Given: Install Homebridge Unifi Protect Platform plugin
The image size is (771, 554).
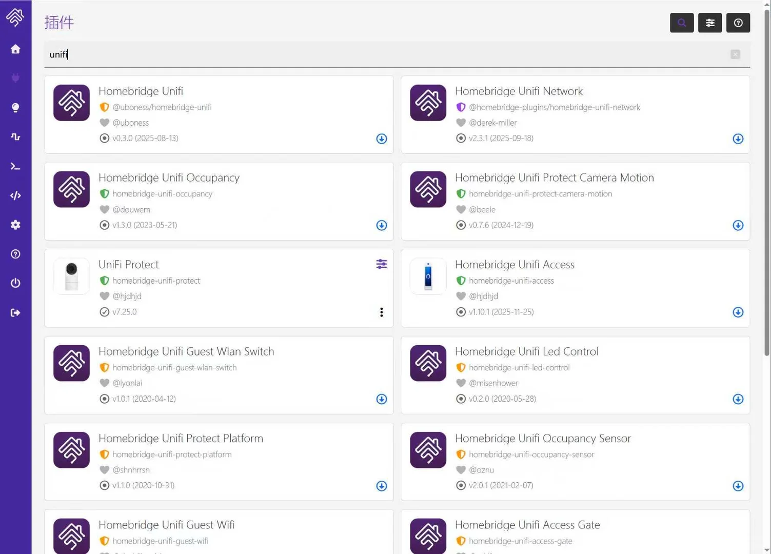Looking at the screenshot, I should click(382, 486).
